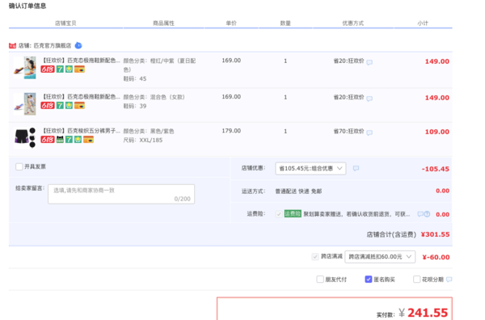Toggle the 运费险 checkbox

coord(279,214)
